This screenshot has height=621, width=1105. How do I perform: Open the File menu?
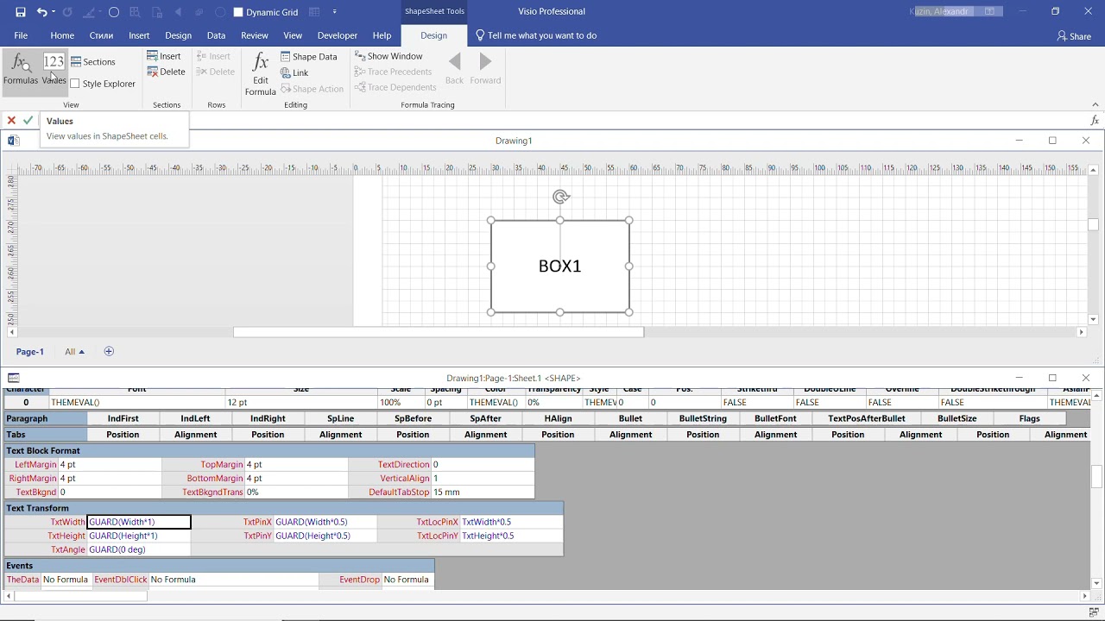(21, 35)
